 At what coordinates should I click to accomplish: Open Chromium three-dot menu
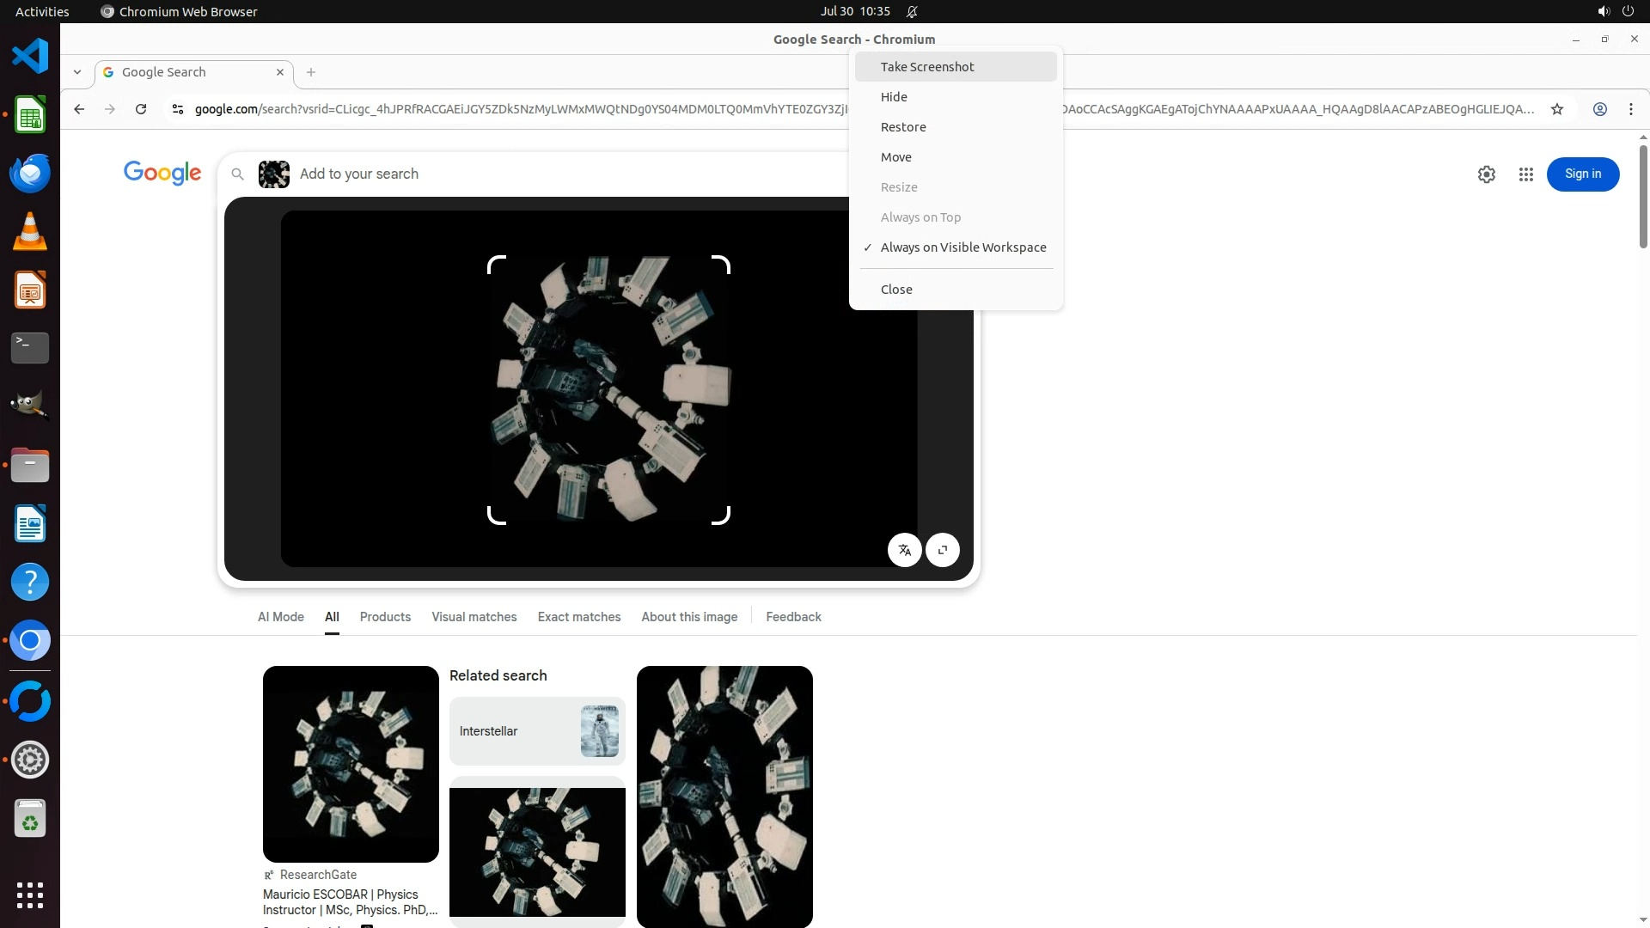coord(1630,109)
